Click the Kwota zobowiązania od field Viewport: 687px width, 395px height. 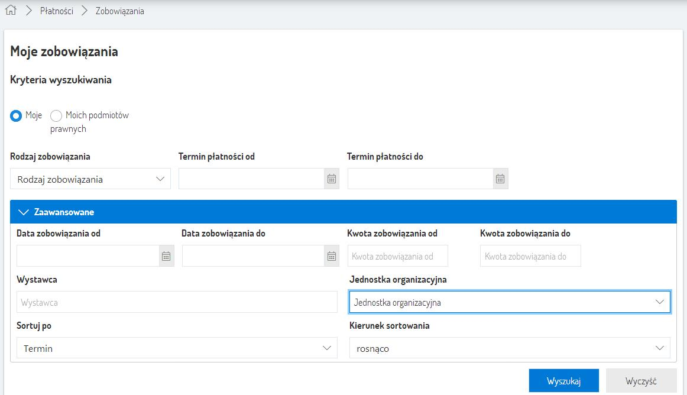pos(397,256)
